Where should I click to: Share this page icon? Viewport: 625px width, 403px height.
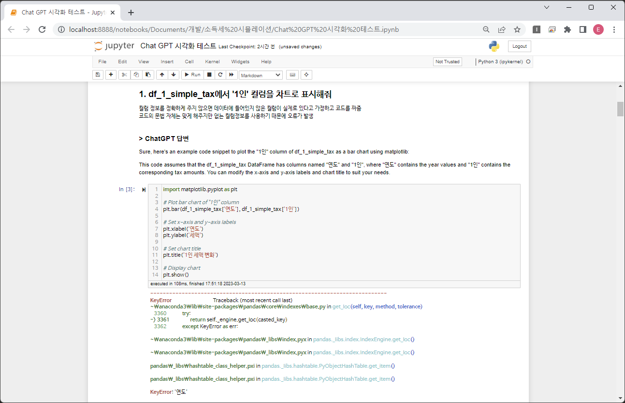tap(502, 29)
